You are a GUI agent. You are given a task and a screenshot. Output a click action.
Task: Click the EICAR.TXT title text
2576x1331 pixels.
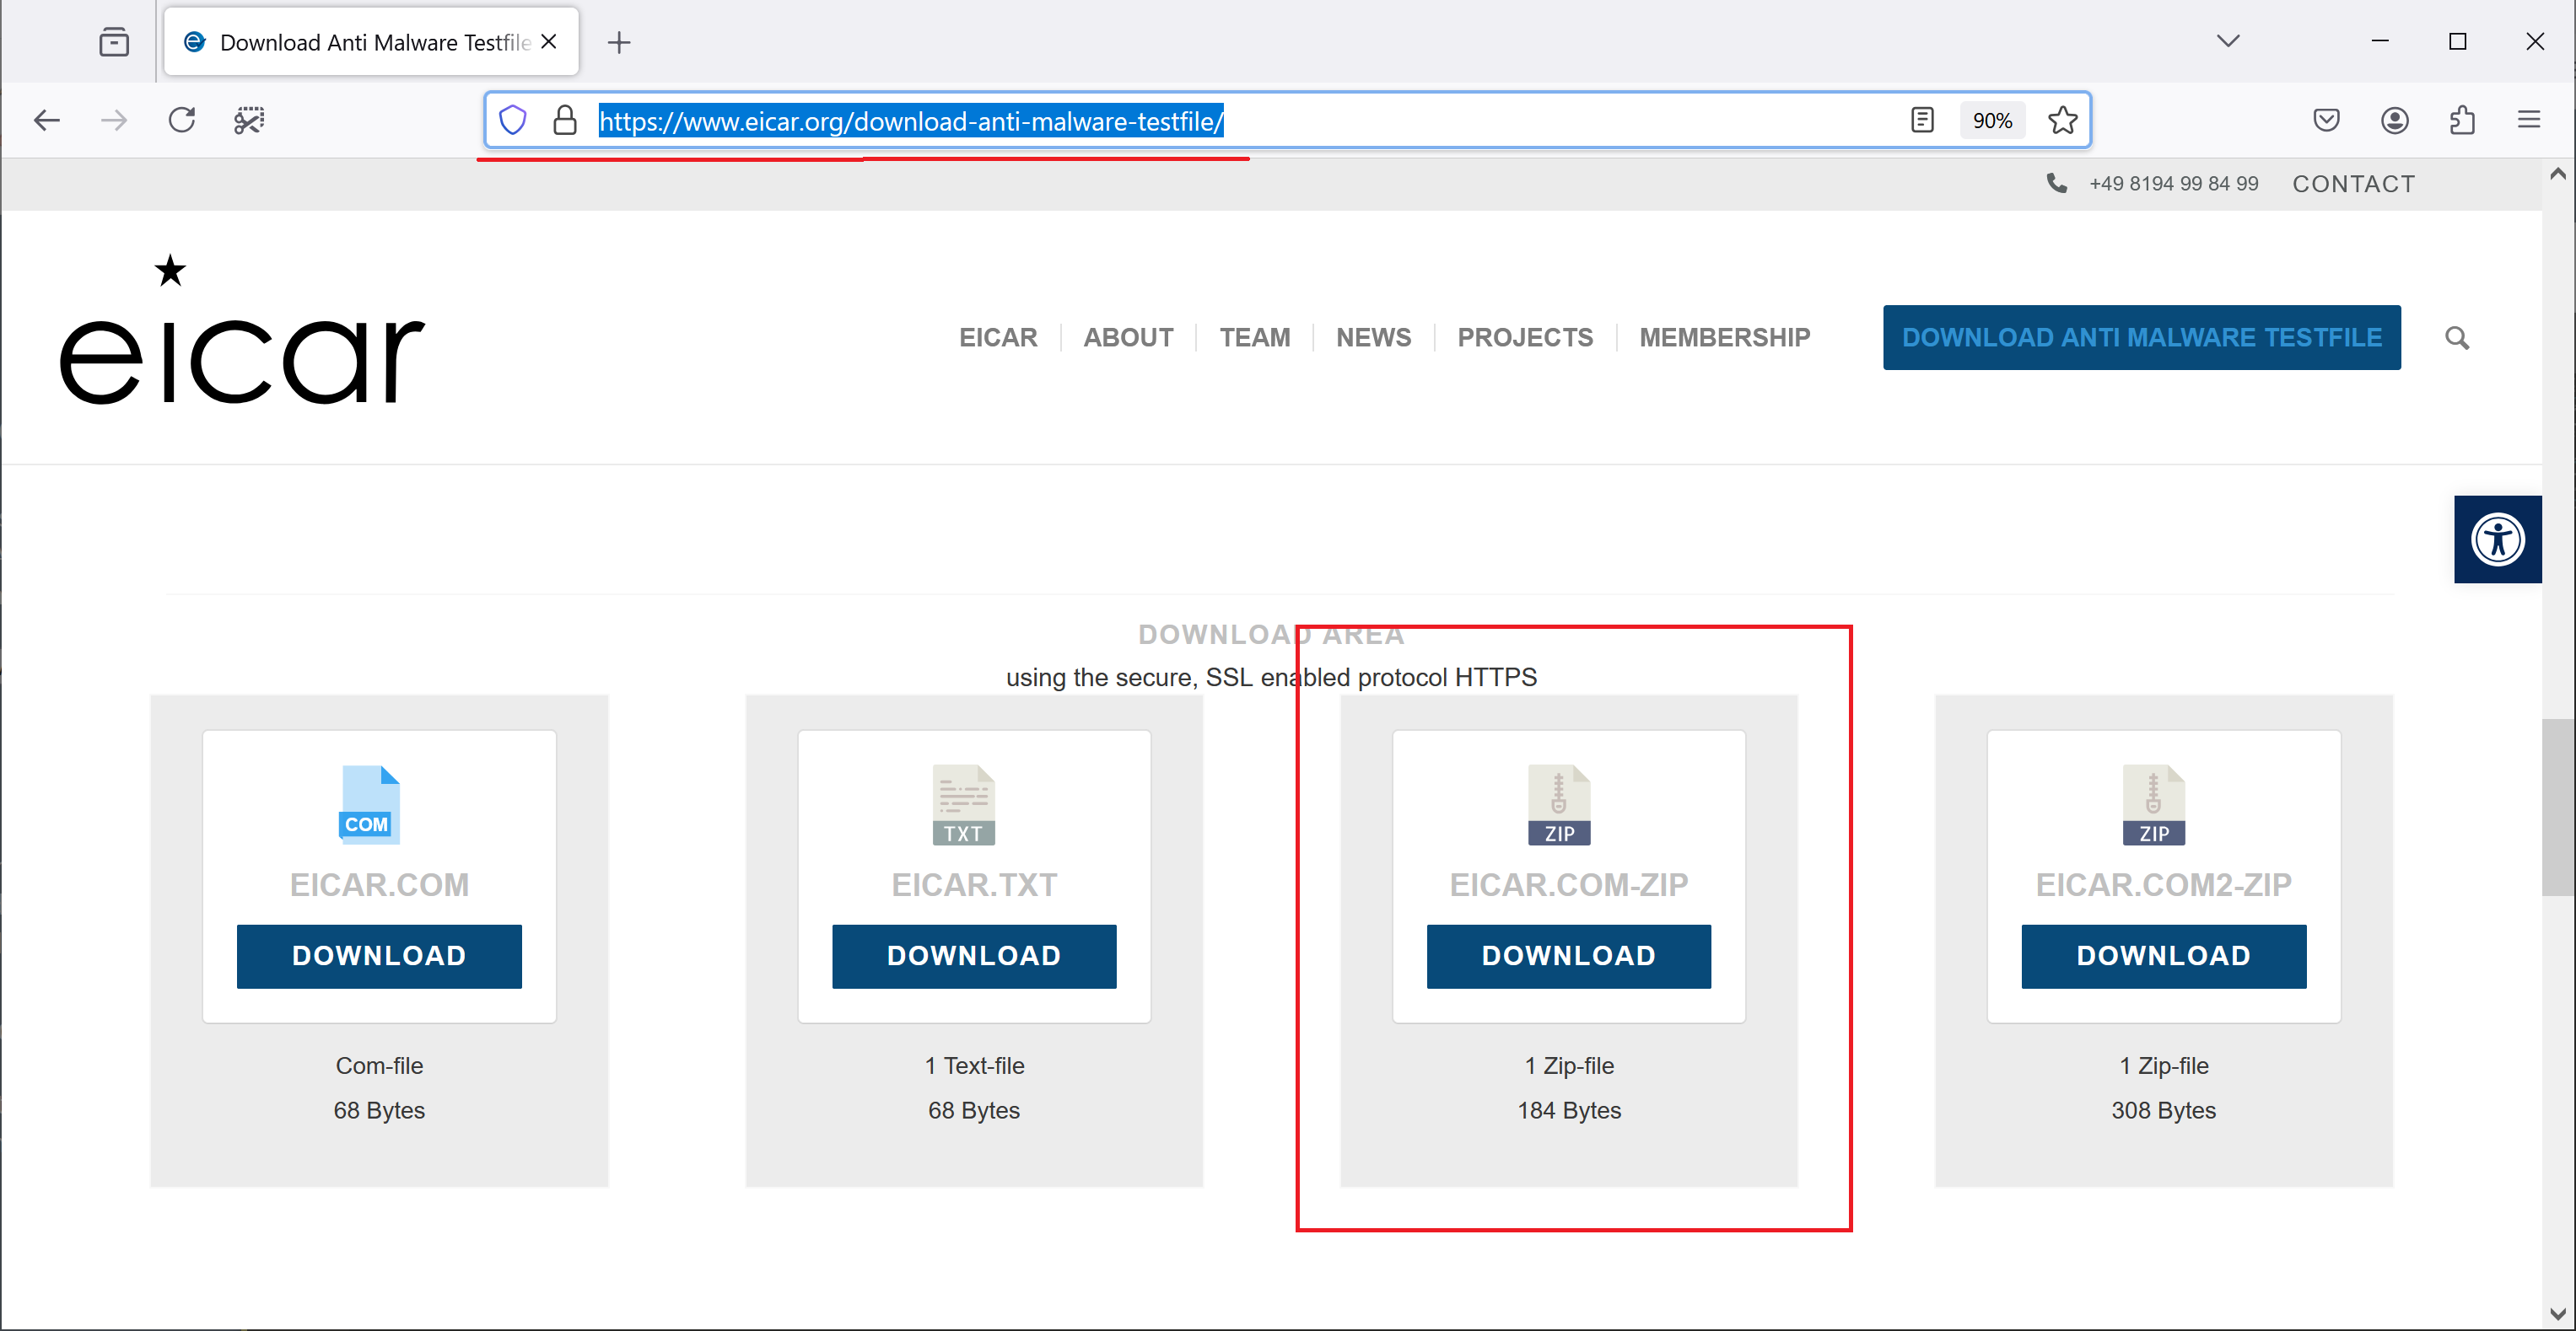[974, 884]
